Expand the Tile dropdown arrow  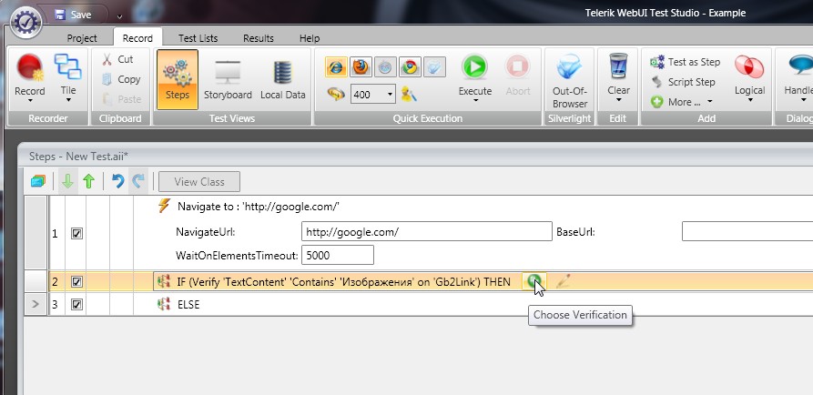[68, 102]
